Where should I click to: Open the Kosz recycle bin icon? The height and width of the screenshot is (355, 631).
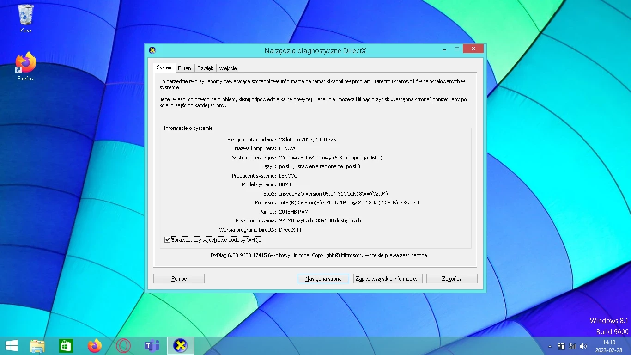point(26,18)
